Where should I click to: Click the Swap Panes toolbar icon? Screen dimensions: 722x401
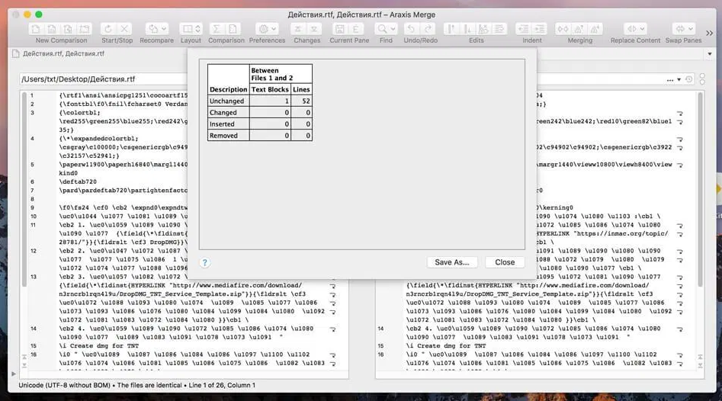coord(683,29)
